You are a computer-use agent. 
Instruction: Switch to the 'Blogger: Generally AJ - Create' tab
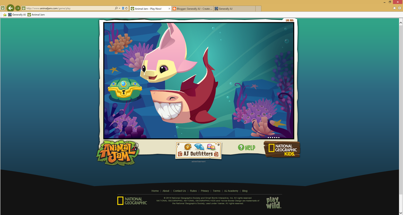[x=193, y=9]
